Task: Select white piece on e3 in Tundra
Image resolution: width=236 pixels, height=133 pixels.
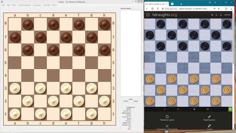Action: click(66, 88)
